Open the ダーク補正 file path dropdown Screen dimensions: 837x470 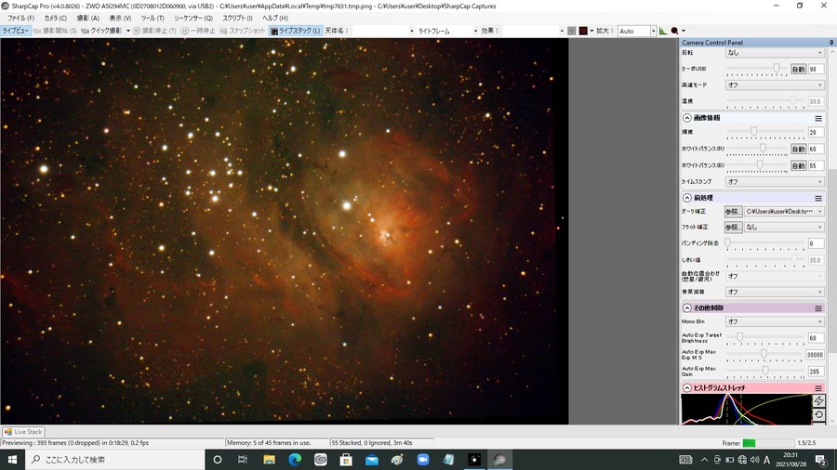pos(784,212)
